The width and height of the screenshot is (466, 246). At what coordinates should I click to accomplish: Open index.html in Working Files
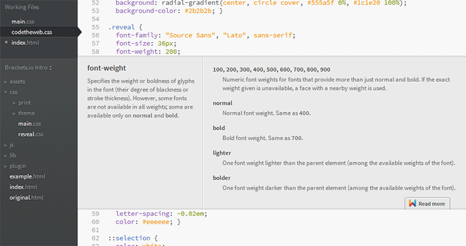coord(25,42)
